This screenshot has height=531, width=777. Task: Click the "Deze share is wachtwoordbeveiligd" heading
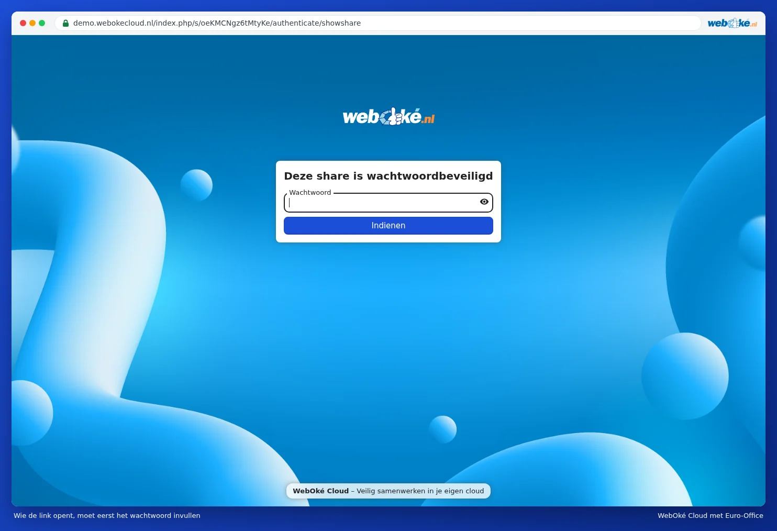coord(389,176)
